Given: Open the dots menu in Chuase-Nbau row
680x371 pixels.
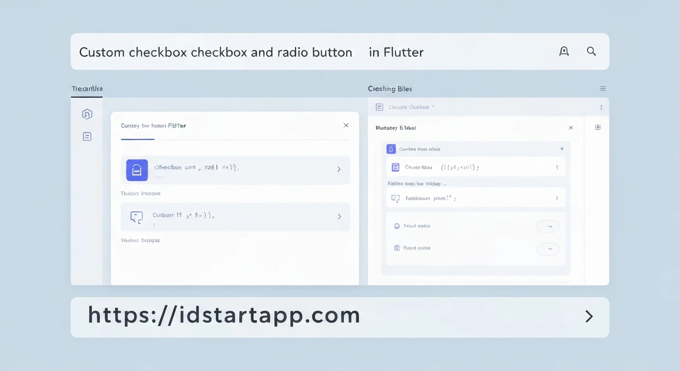Looking at the screenshot, I should (557, 168).
